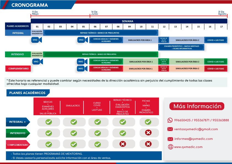Click the INTEGRAL + checkmark under Fichas column

(148, 122)
